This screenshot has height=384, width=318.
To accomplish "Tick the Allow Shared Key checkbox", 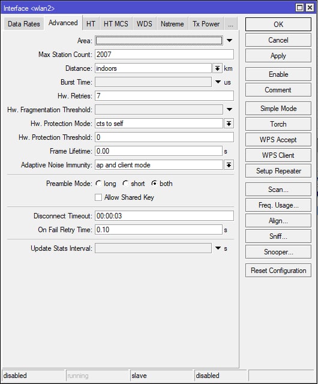I will pyautogui.click(x=98, y=197).
